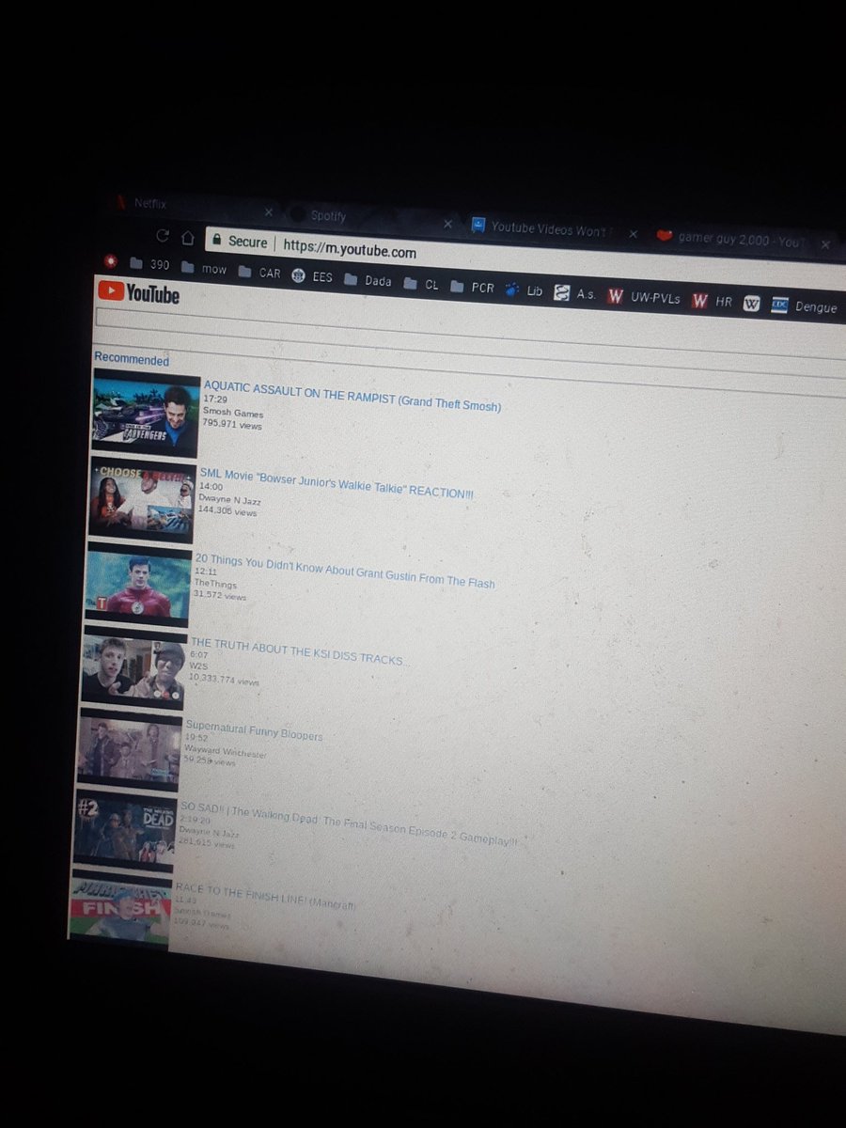The width and height of the screenshot is (846, 1128).
Task: Open the Grant Gustin Flash thumbnail
Action: (x=138, y=584)
